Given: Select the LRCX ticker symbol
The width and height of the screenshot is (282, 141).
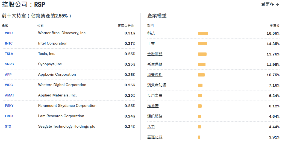Looking at the screenshot, I should (9, 116).
